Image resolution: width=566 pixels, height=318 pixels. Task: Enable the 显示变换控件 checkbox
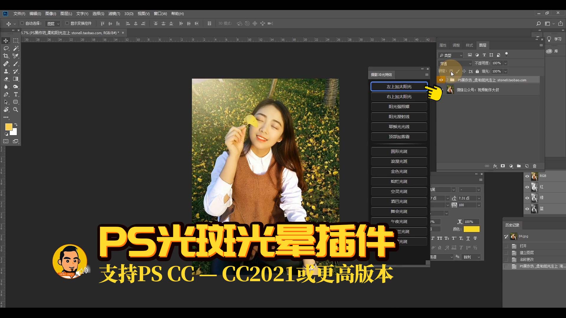pos(67,23)
